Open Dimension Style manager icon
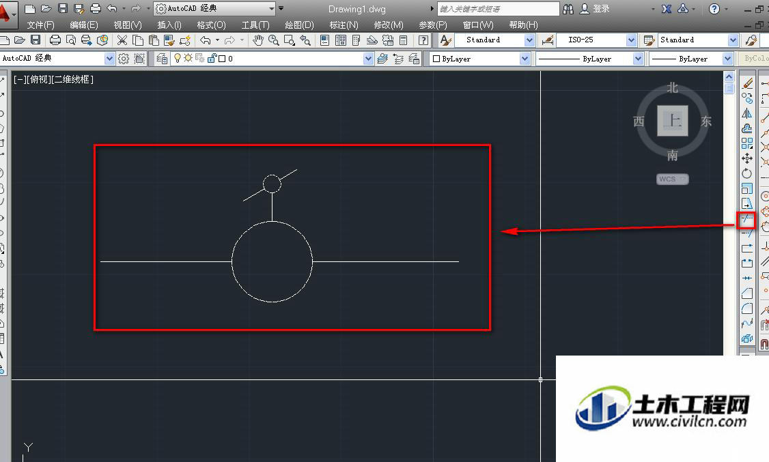The height and width of the screenshot is (462, 769). (548, 40)
